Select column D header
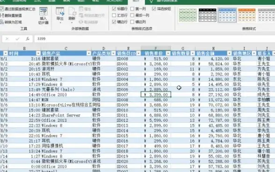The image size is (275, 172). point(103,48)
